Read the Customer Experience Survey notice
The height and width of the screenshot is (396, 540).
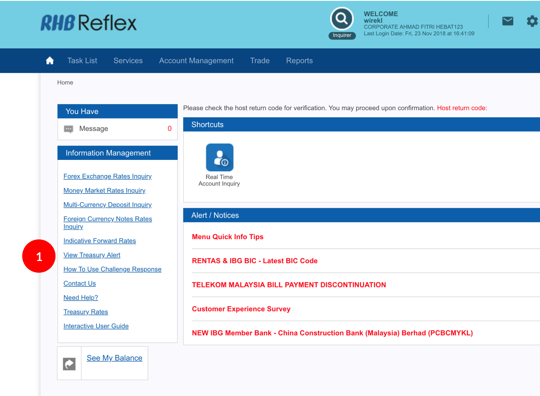coord(241,309)
